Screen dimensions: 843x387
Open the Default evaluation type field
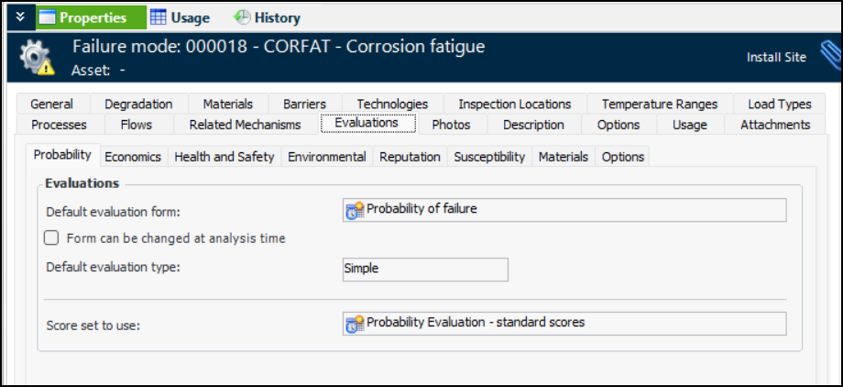tap(424, 270)
